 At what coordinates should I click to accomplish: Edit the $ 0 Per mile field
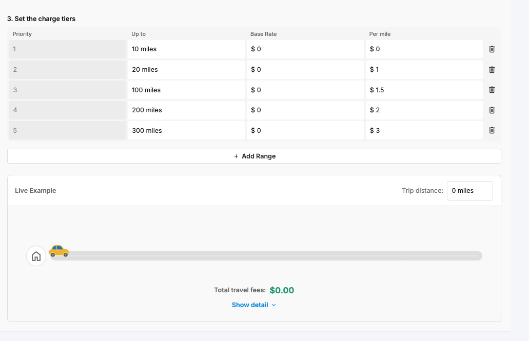click(x=424, y=49)
